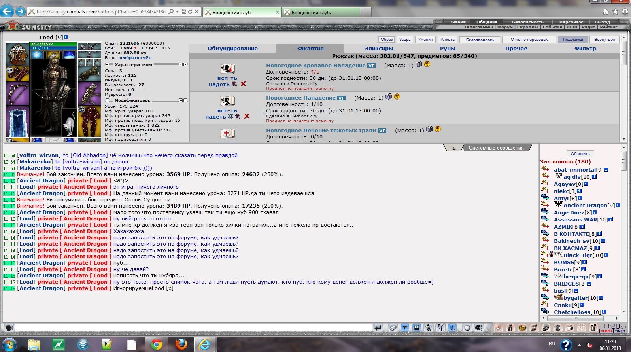This screenshot has height=352, width=631.
Task: Open the Персонаж top menu
Action: [571, 22]
